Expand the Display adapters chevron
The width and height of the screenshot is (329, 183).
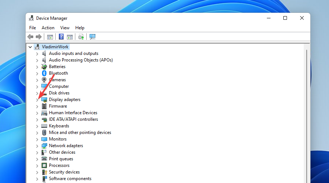[x=37, y=100]
